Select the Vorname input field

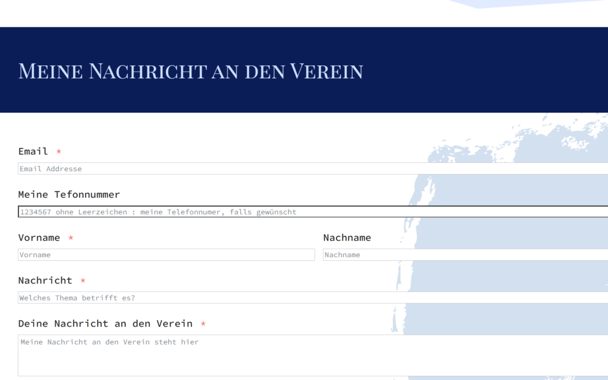pos(166,254)
